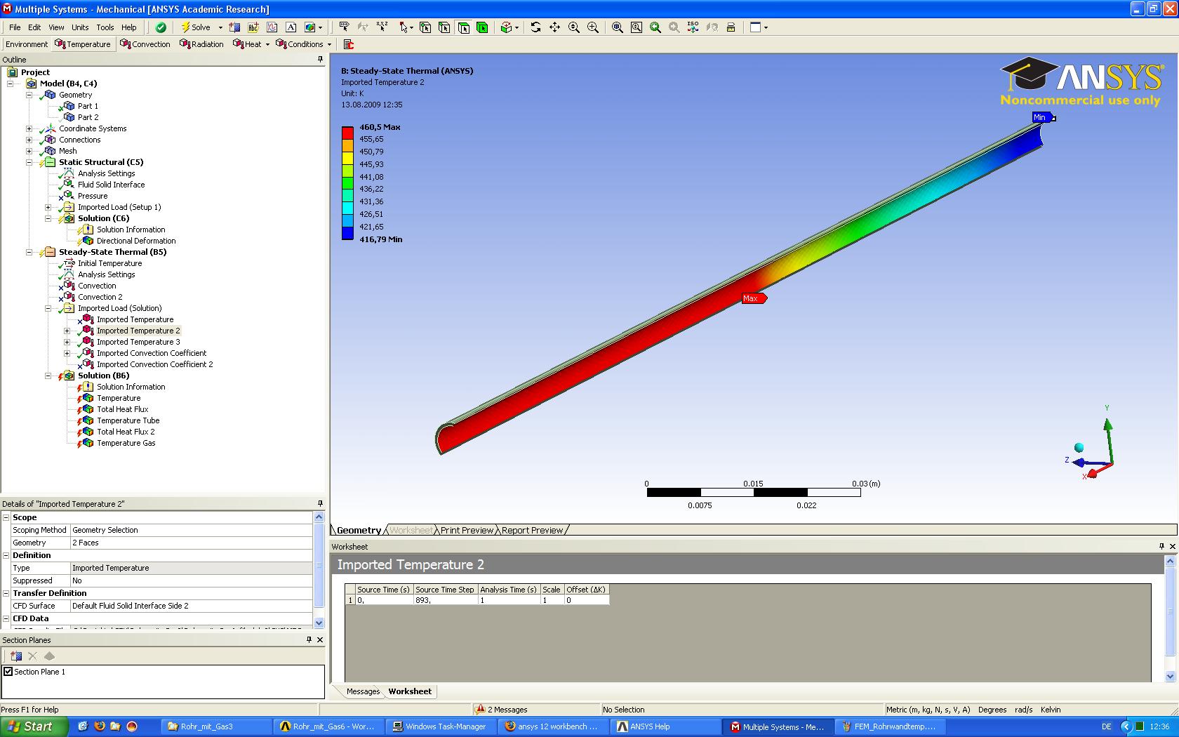Select Fluid Solid Interface item
This screenshot has height=737, width=1179.
111,185
